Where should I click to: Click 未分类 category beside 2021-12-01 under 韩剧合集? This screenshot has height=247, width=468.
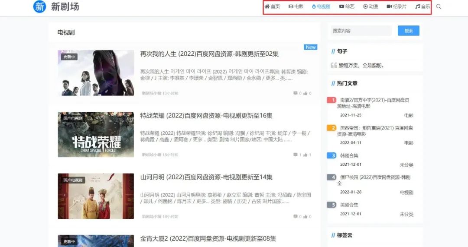(x=406, y=165)
